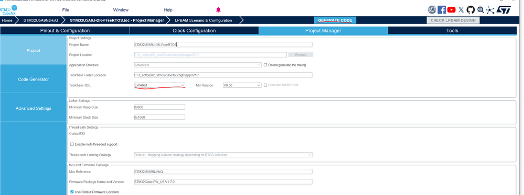This screenshot has height=195, width=524.
Task: Switch to Clock Configuration tab
Action: 194,31
